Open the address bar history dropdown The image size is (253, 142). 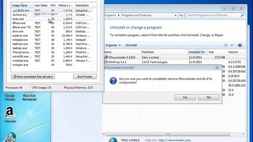pyautogui.click(x=176, y=15)
